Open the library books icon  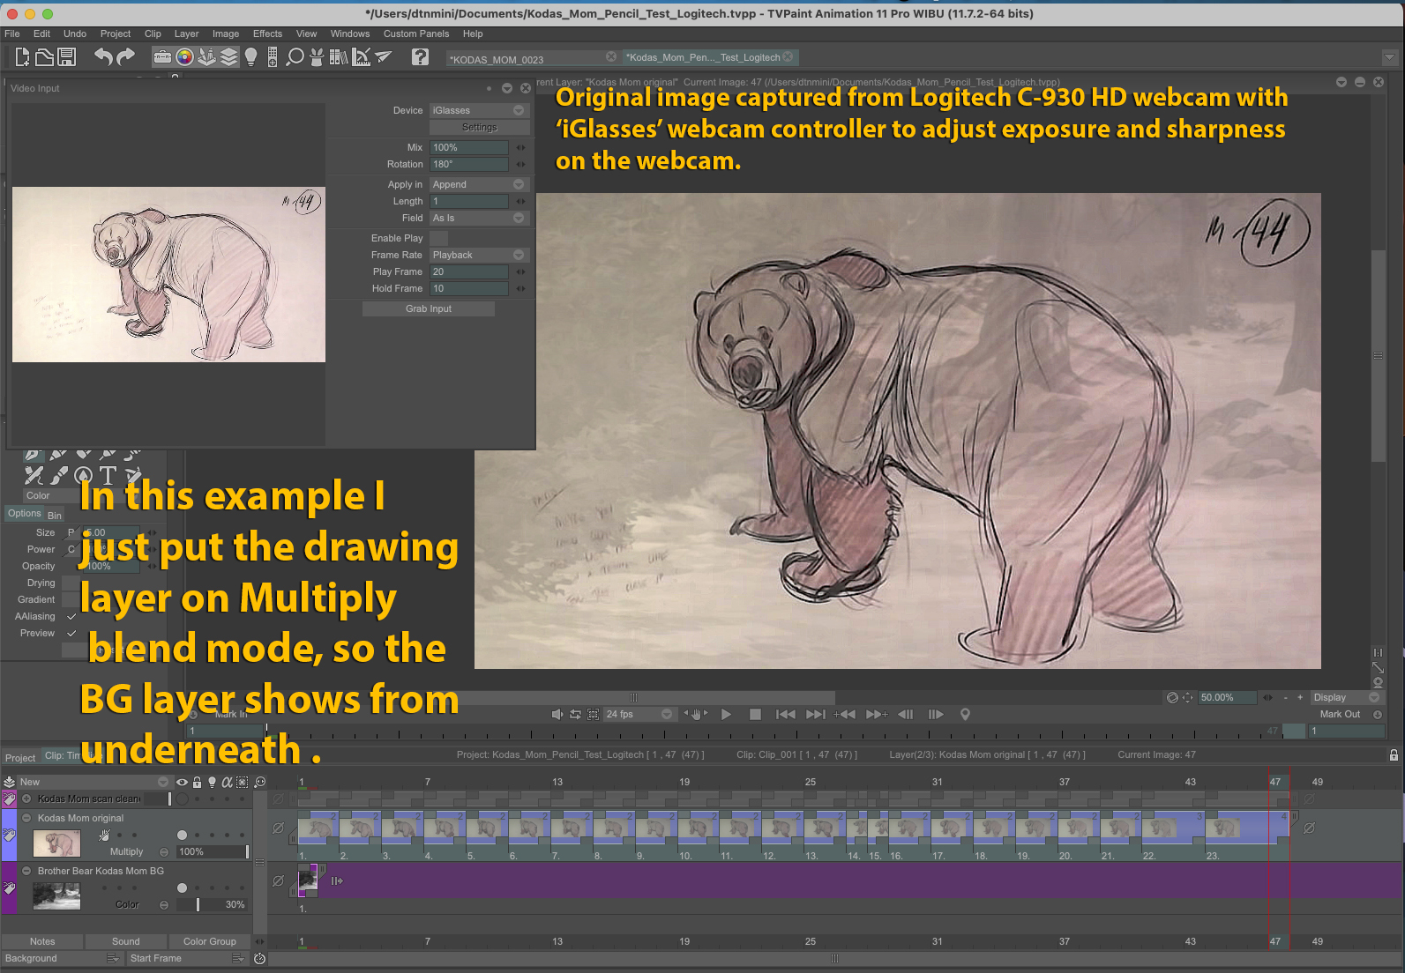coord(339,57)
